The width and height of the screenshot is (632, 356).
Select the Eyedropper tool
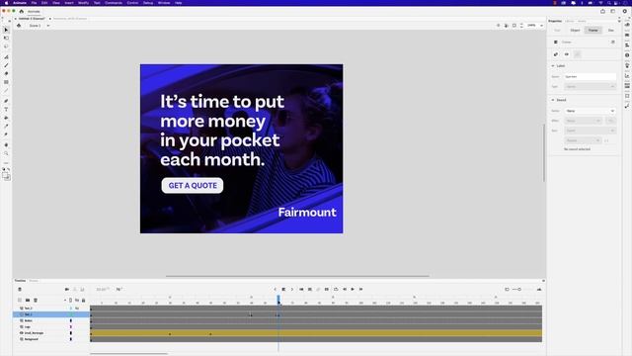click(6, 126)
